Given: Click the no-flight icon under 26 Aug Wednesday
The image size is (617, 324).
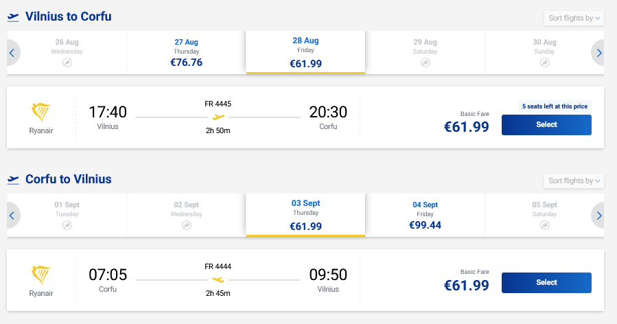Looking at the screenshot, I should pyautogui.click(x=67, y=62).
